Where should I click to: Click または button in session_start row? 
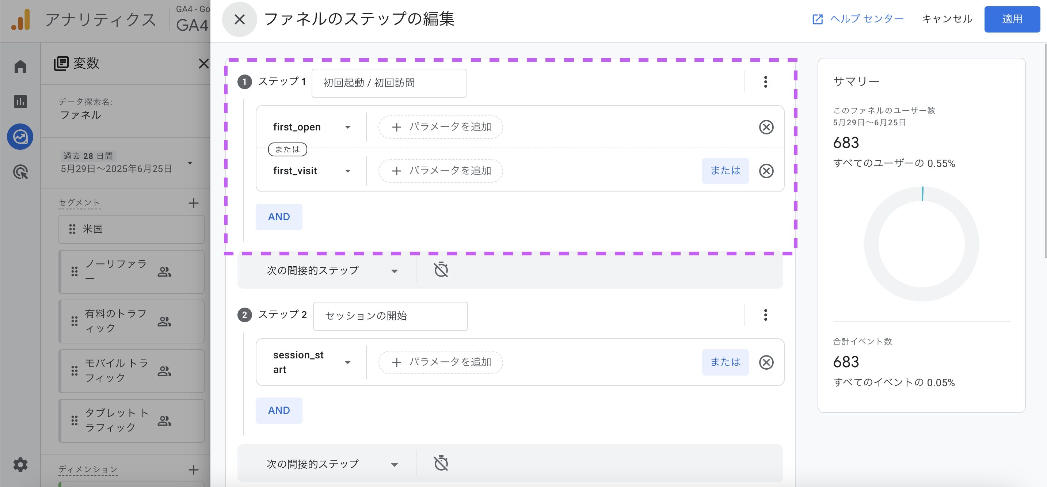(x=725, y=362)
